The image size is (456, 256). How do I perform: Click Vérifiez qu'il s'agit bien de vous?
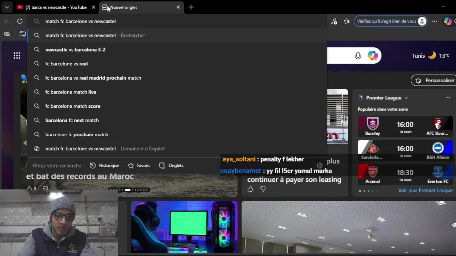pos(390,21)
